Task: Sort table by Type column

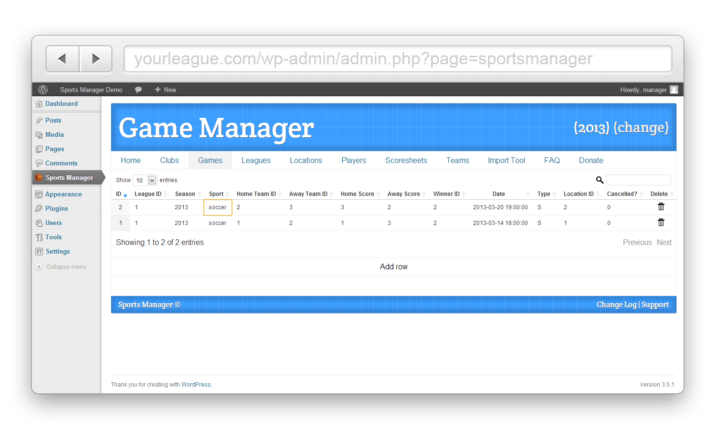Action: (x=547, y=194)
